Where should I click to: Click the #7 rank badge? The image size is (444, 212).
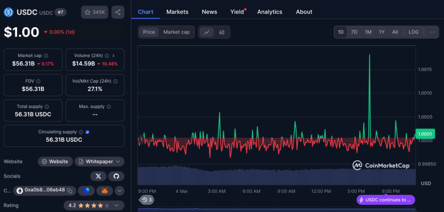click(60, 12)
